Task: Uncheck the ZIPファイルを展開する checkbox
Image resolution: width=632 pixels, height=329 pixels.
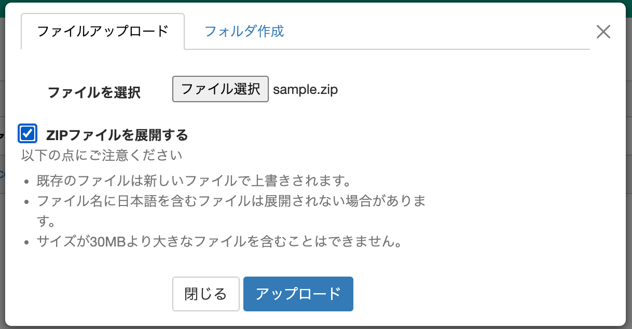Action: click(28, 134)
